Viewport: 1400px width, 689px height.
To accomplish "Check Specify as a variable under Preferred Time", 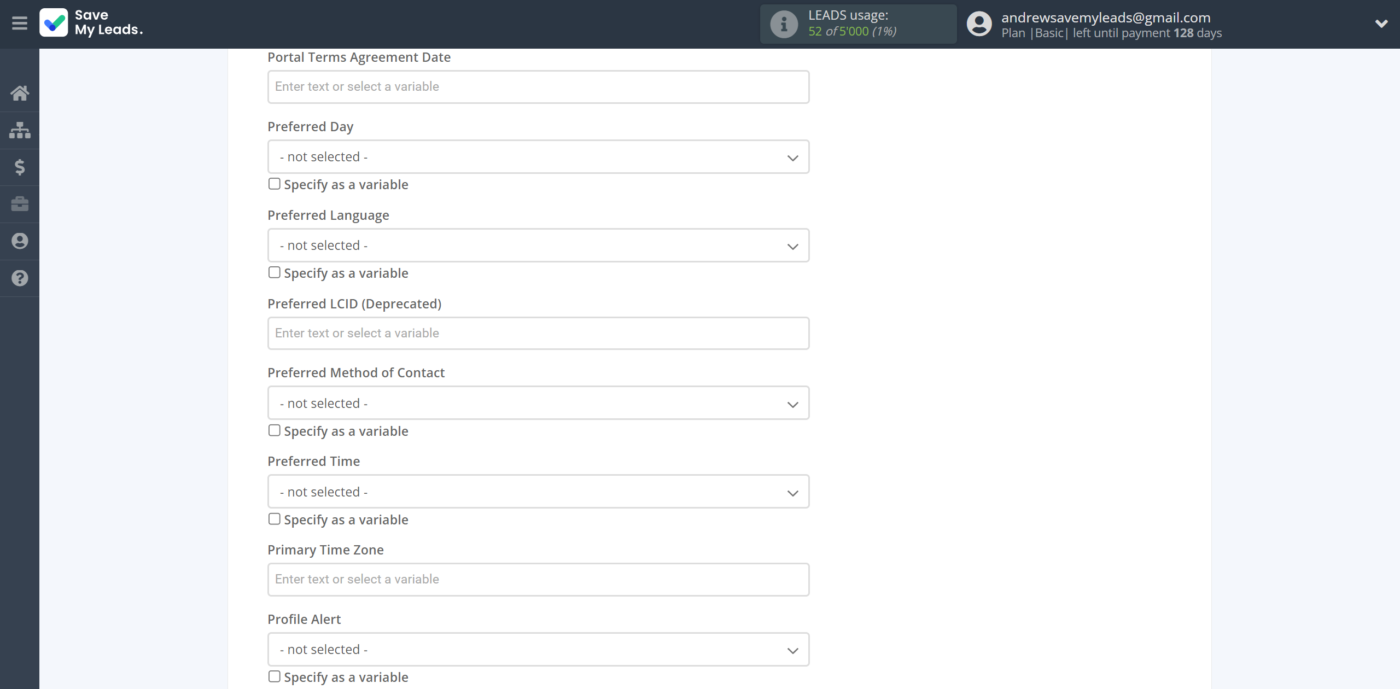I will [274, 519].
